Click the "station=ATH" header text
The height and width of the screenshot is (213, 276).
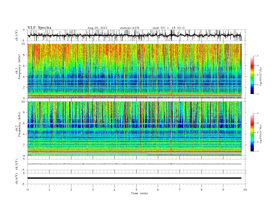click(129, 28)
